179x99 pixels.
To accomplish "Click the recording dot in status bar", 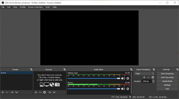I will (x=130, y=97).
